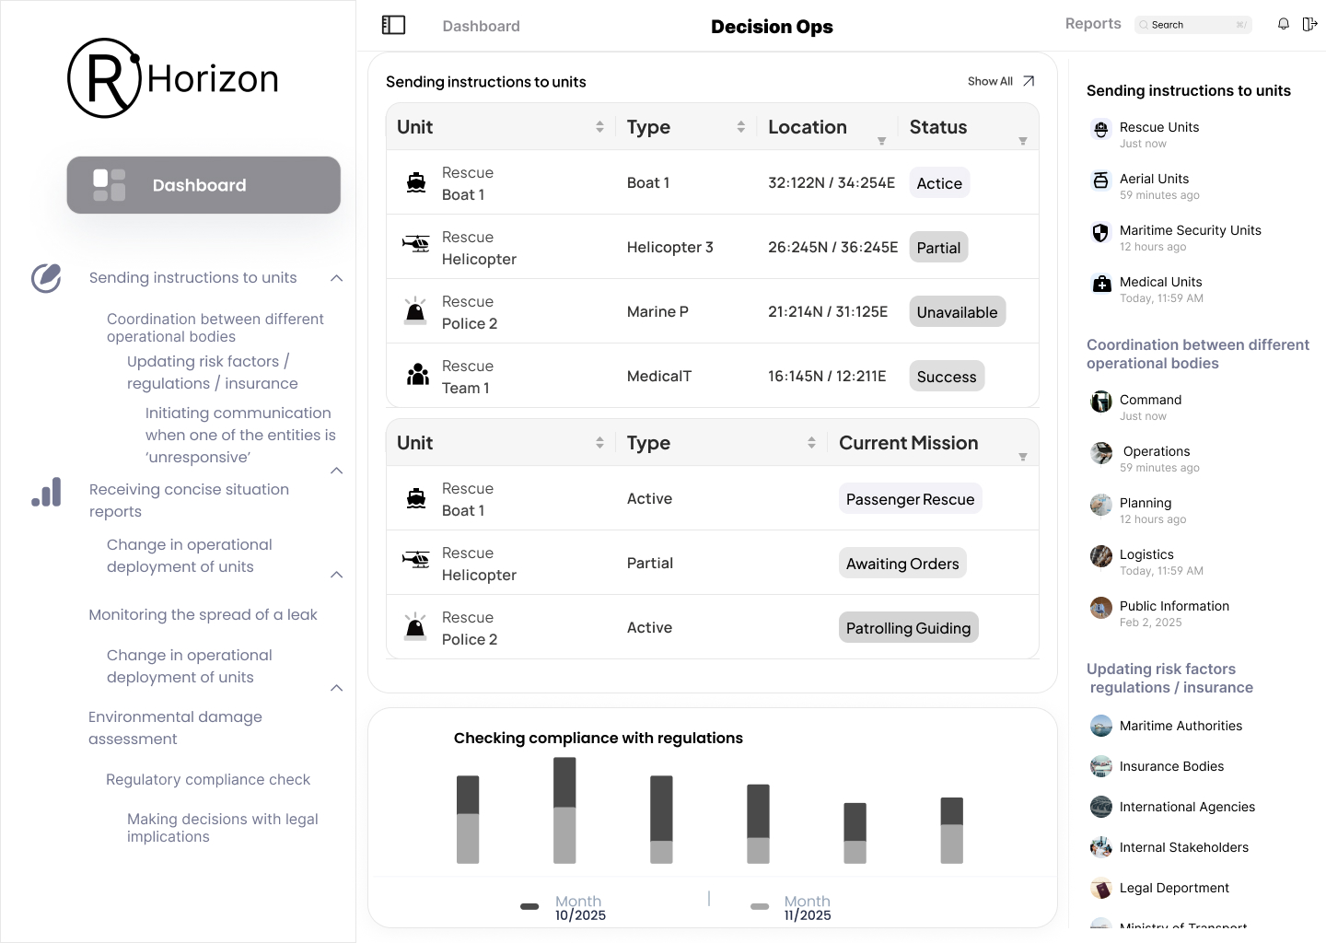Click the Month 10/2025 legend swatch
This screenshot has width=1326, height=943.
(x=529, y=906)
